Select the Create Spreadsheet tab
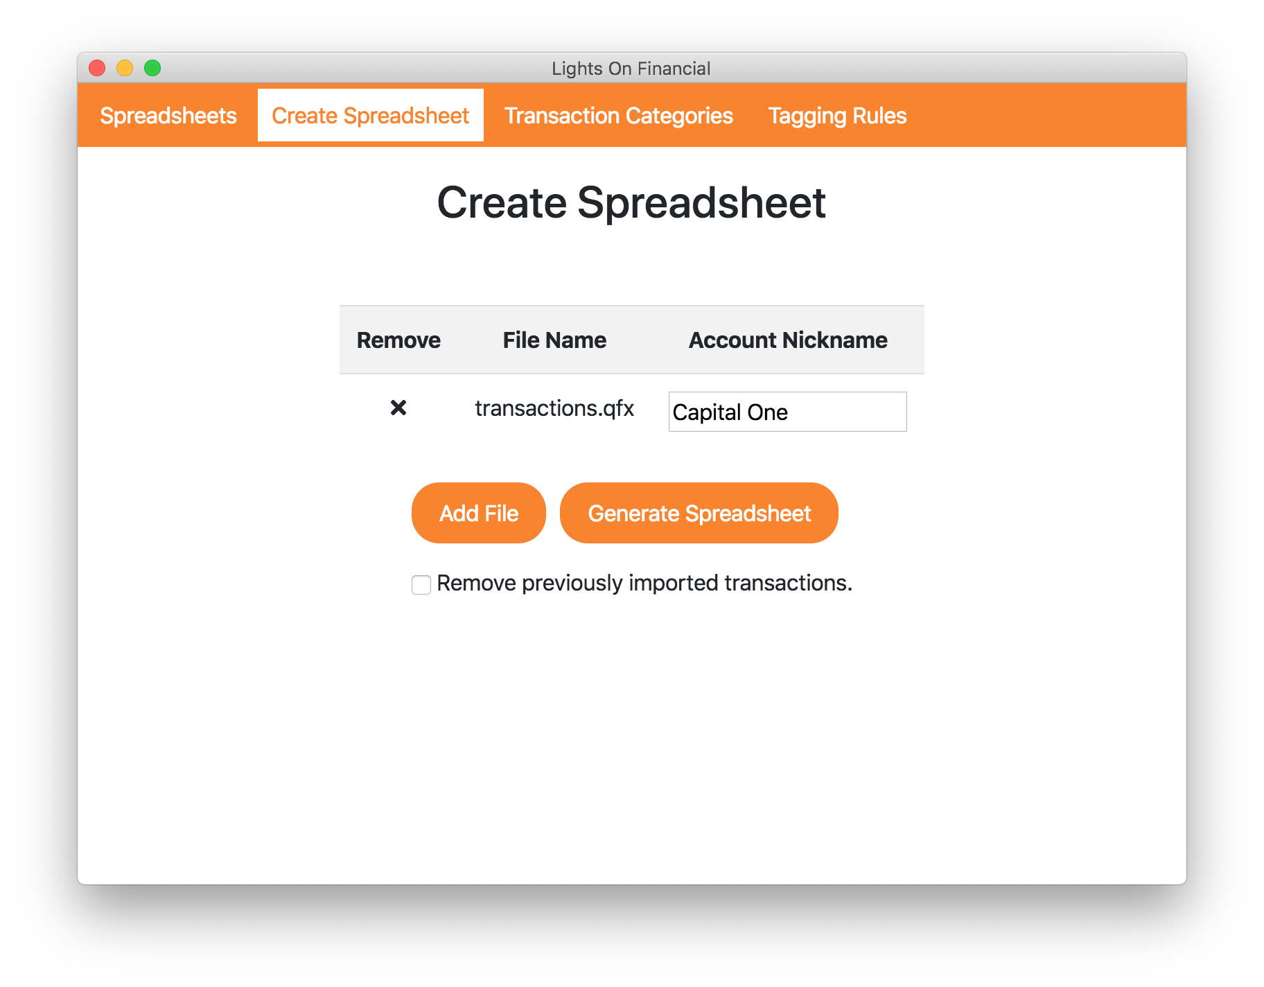Viewport: 1264px width, 987px height. click(369, 115)
